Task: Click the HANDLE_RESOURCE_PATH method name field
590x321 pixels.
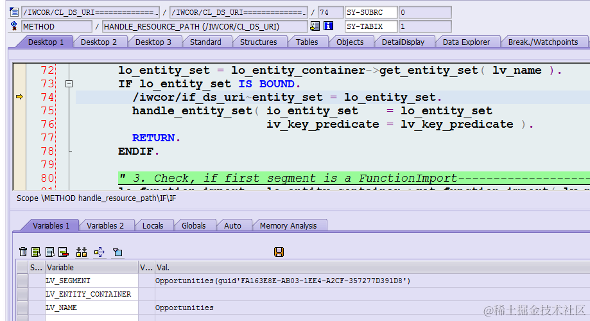Action: pyautogui.click(x=205, y=26)
